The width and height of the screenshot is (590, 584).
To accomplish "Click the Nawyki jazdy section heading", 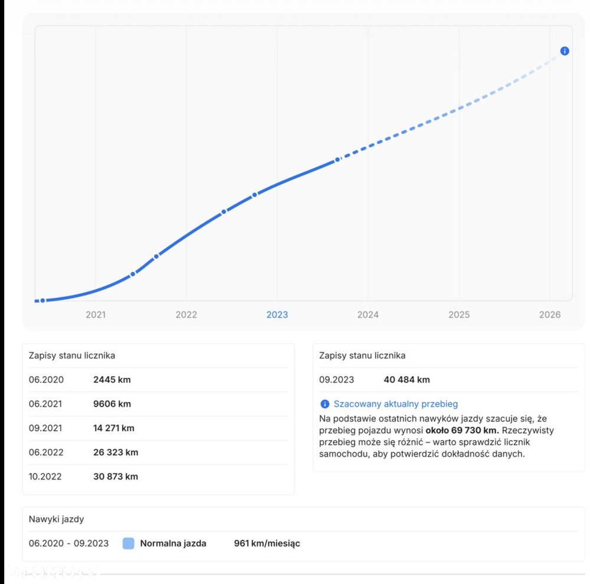I will coord(56,519).
